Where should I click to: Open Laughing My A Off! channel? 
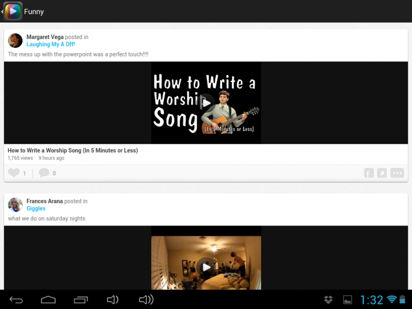[x=50, y=44]
